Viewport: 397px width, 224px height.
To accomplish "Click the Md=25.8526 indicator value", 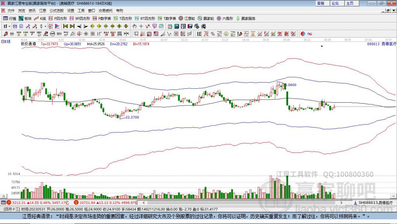I will (96, 44).
